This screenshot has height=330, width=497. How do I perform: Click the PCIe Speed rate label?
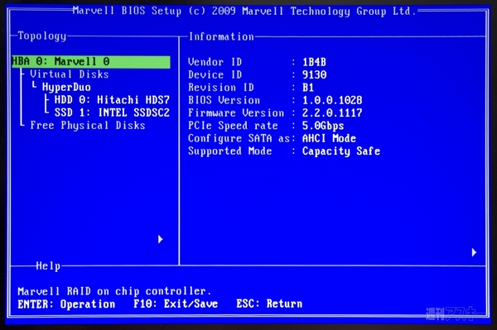(x=233, y=126)
